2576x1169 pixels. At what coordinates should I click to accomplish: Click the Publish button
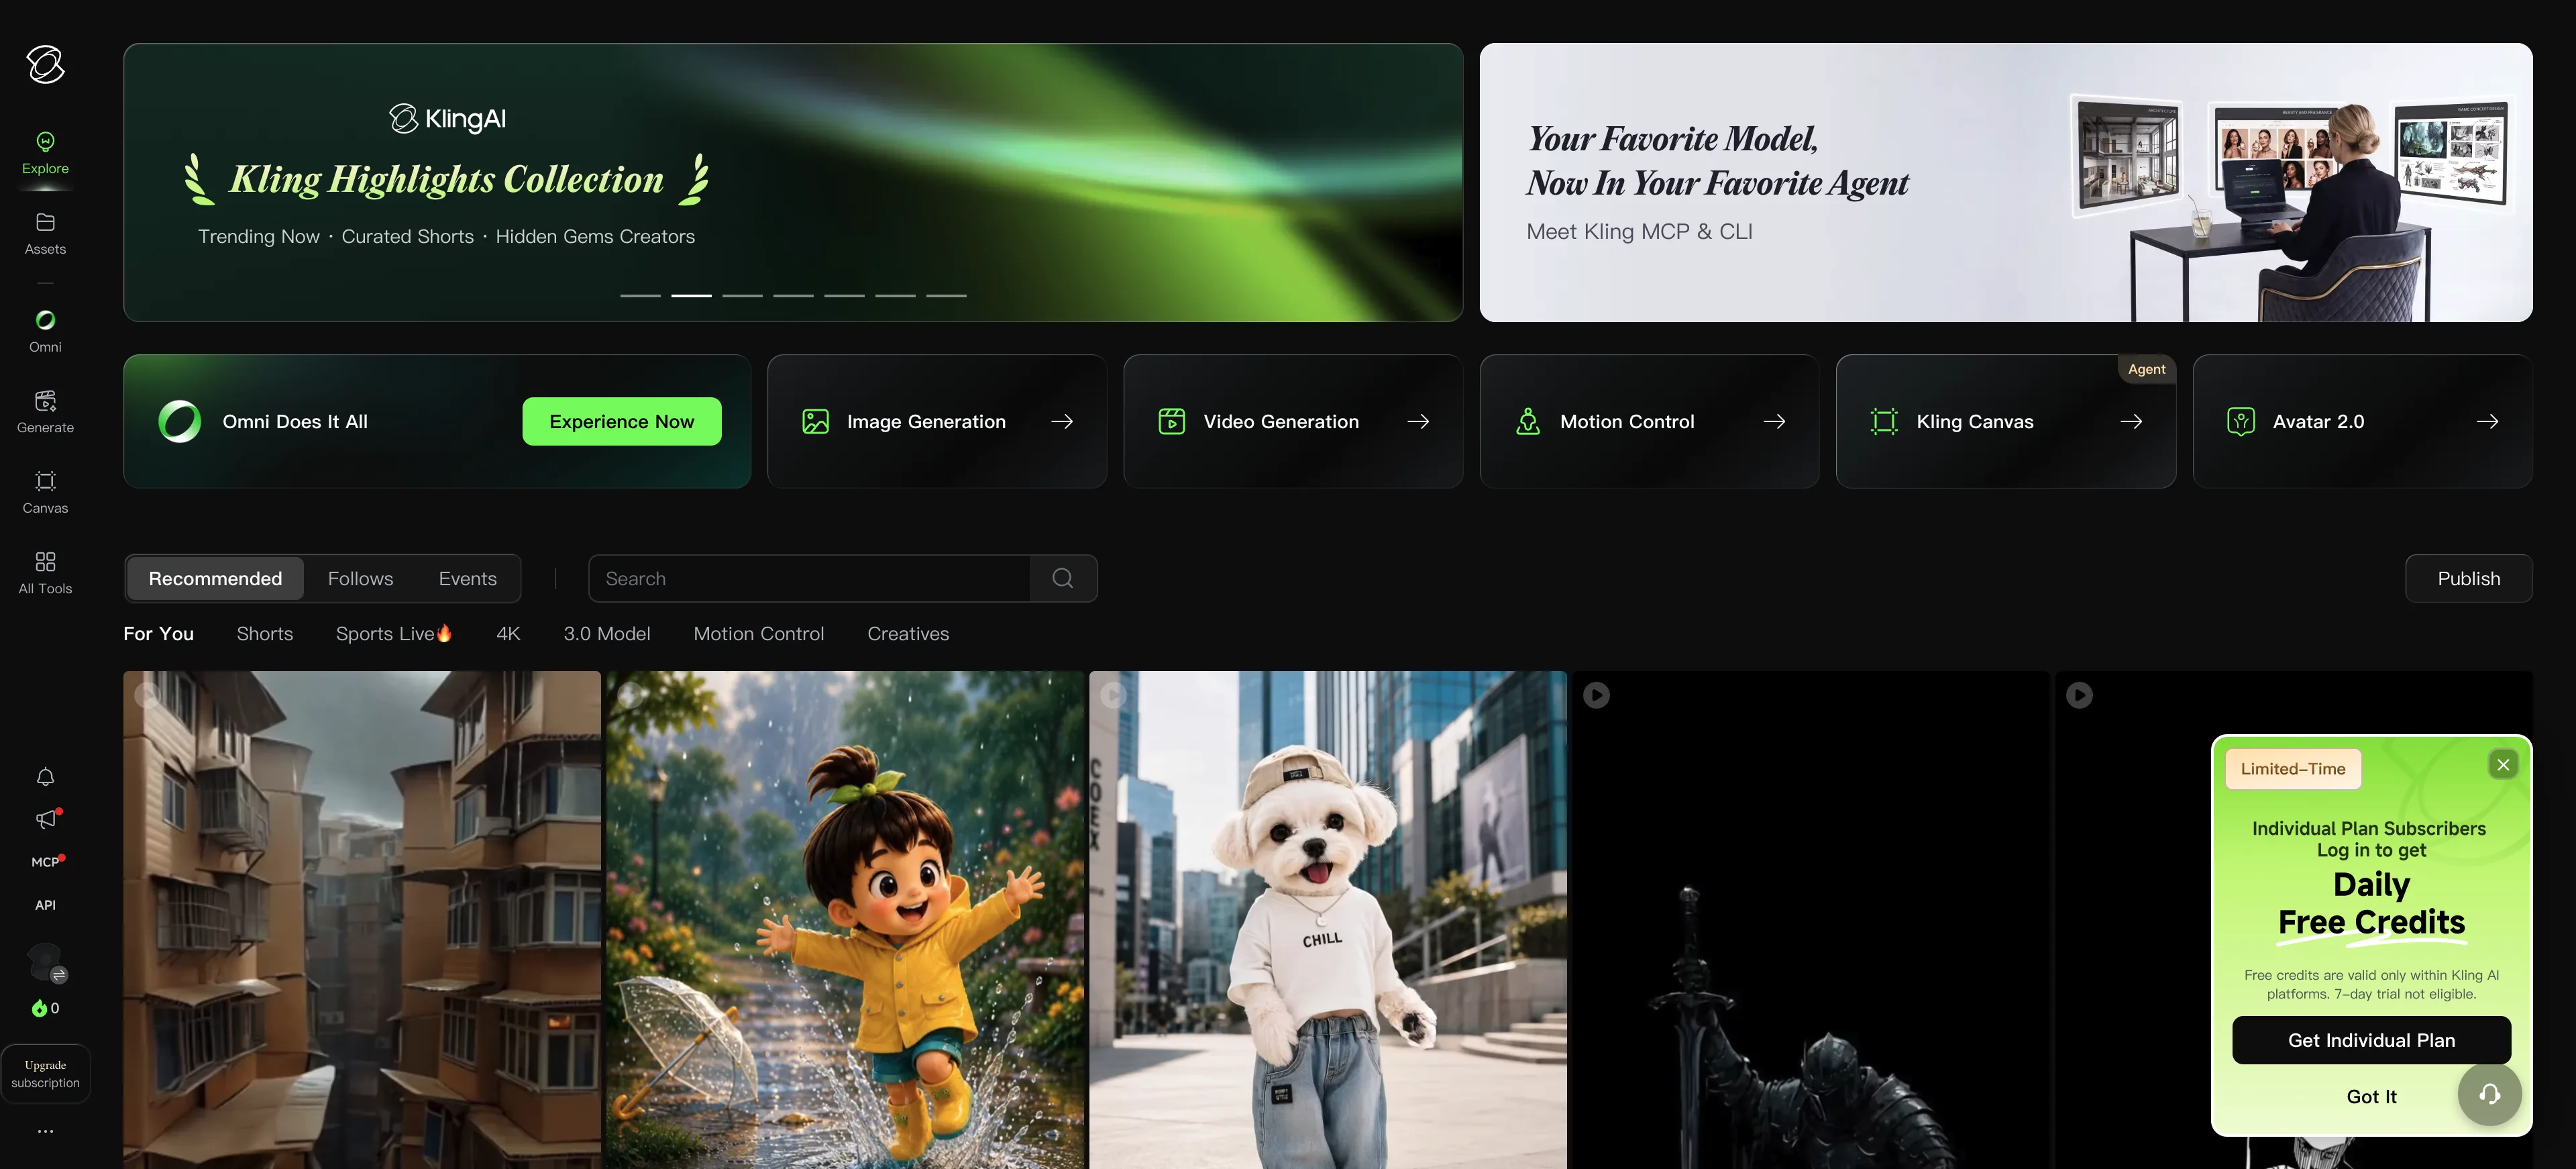click(x=2468, y=578)
